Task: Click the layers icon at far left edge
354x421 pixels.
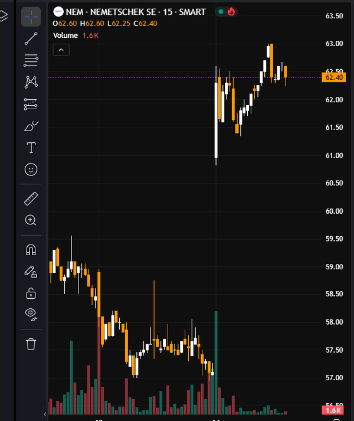Action: coord(4,15)
